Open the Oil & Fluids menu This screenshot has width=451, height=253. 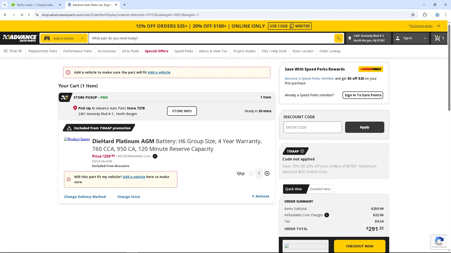tap(130, 51)
